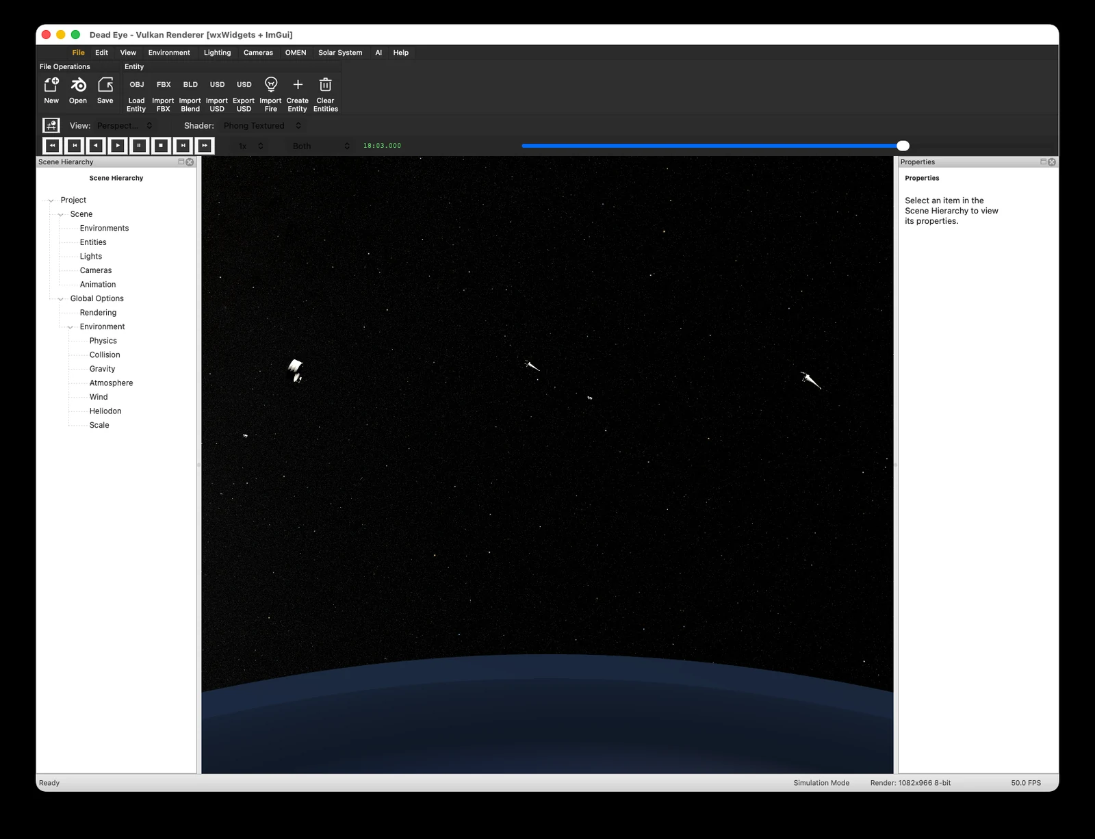
Task: Click the rewind playback button
Action: click(x=52, y=145)
